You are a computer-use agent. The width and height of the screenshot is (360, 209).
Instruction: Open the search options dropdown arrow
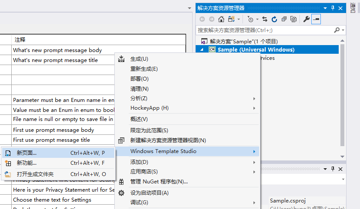tap(343, 30)
